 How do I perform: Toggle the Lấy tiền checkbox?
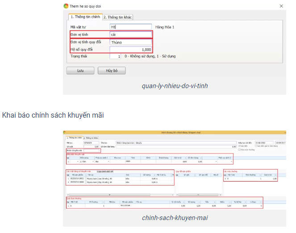coord(239,146)
